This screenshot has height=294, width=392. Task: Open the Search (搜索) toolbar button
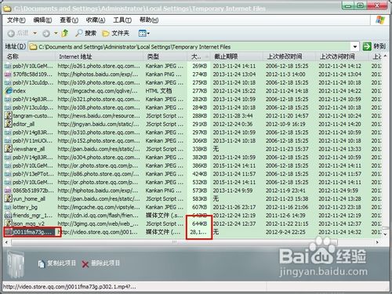point(86,33)
